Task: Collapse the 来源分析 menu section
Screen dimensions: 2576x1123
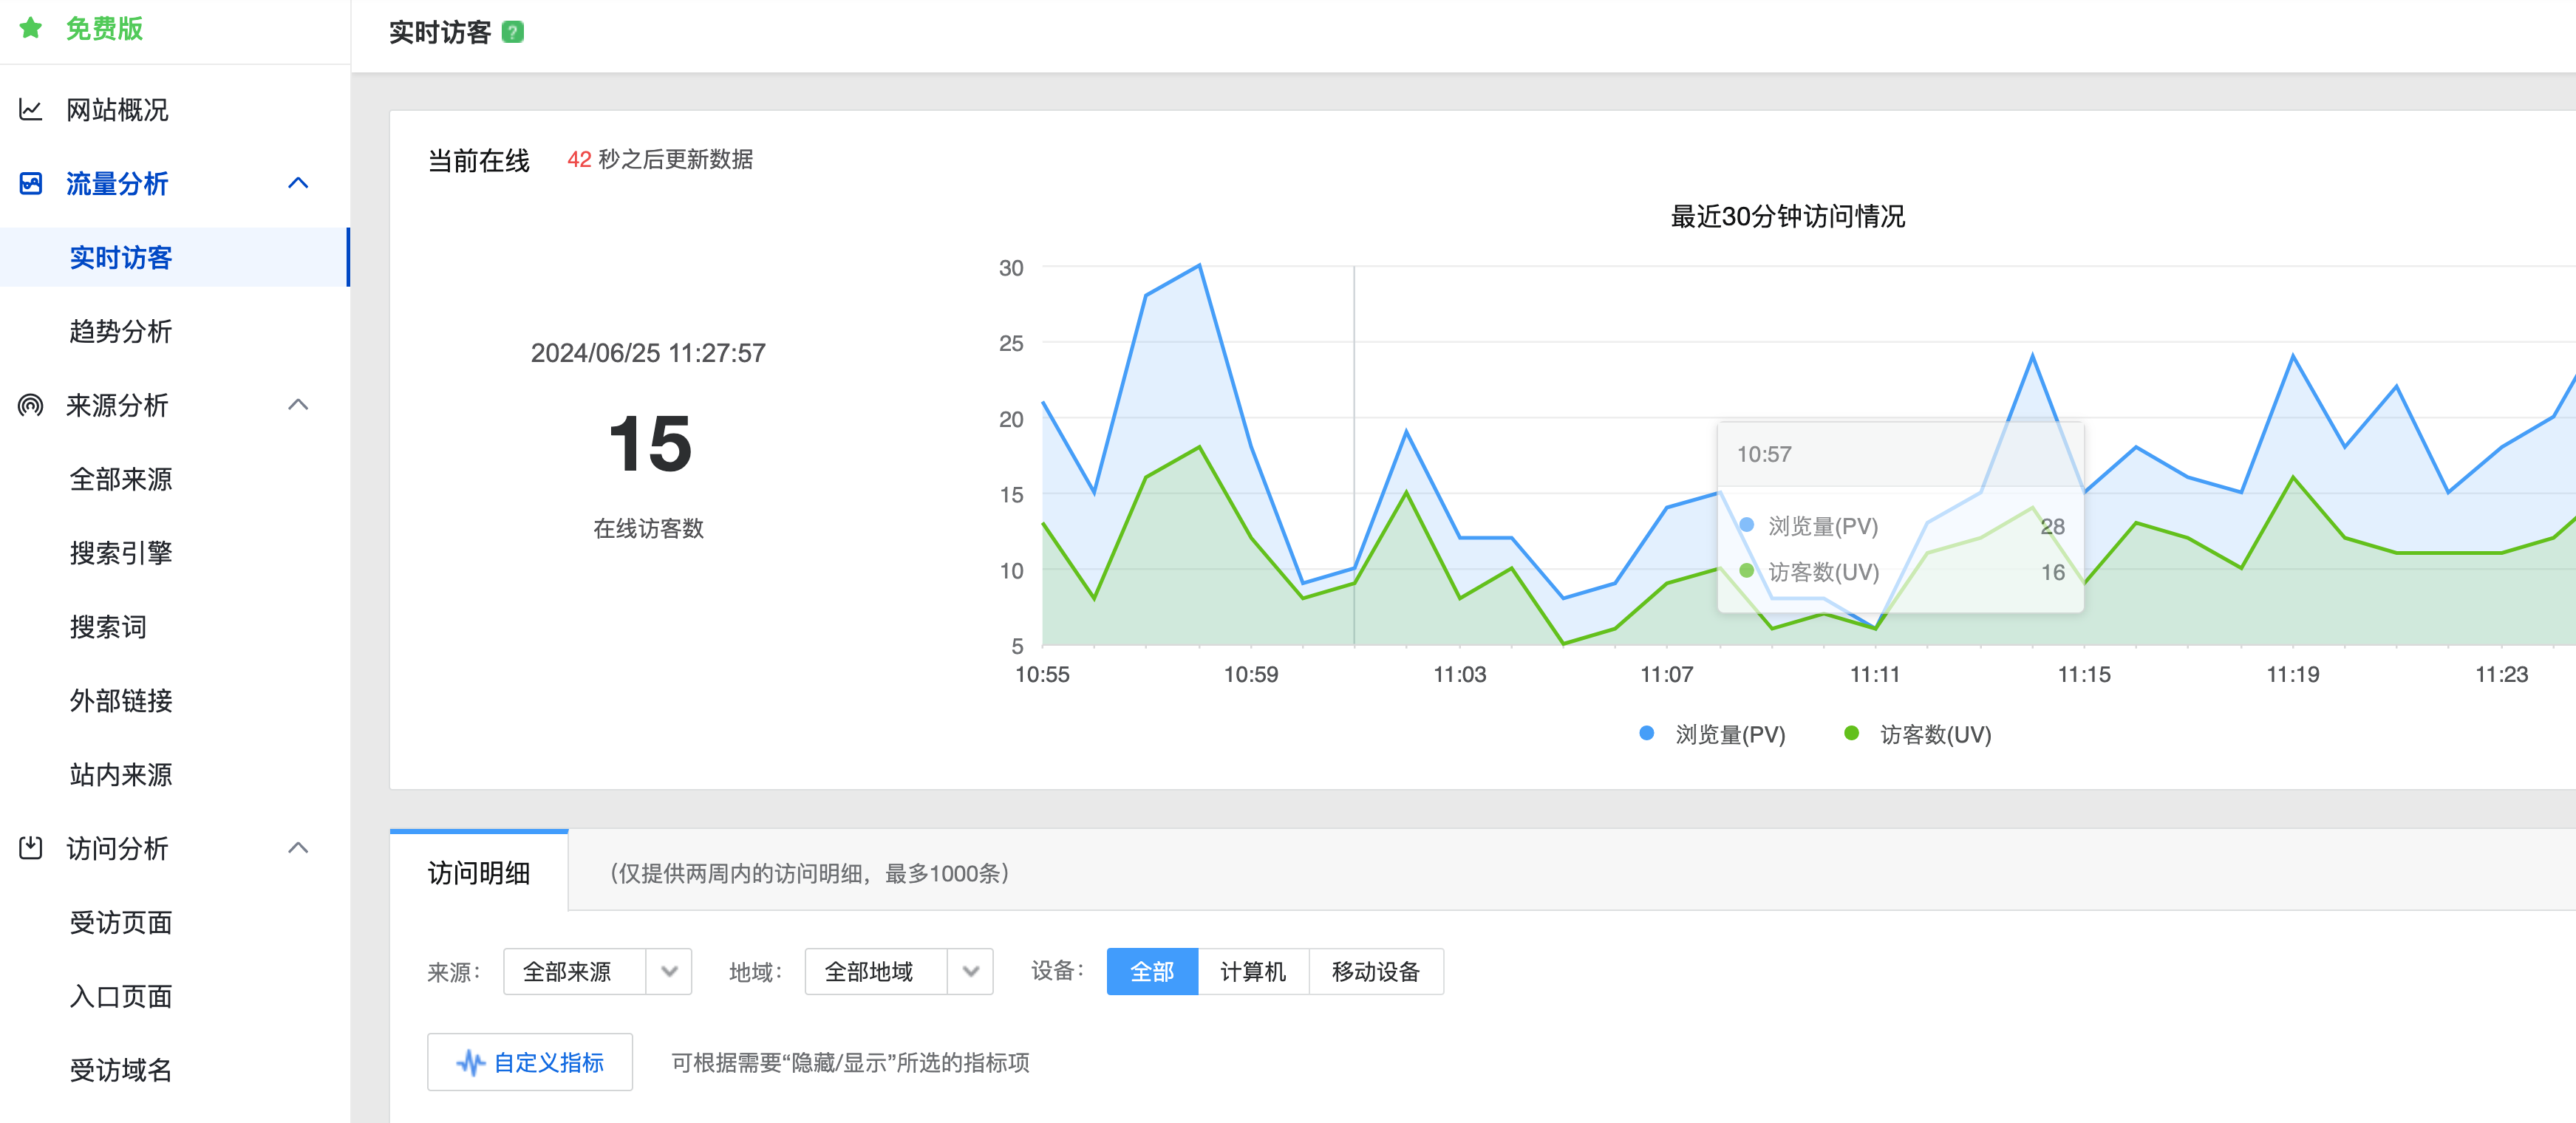Action: point(298,405)
